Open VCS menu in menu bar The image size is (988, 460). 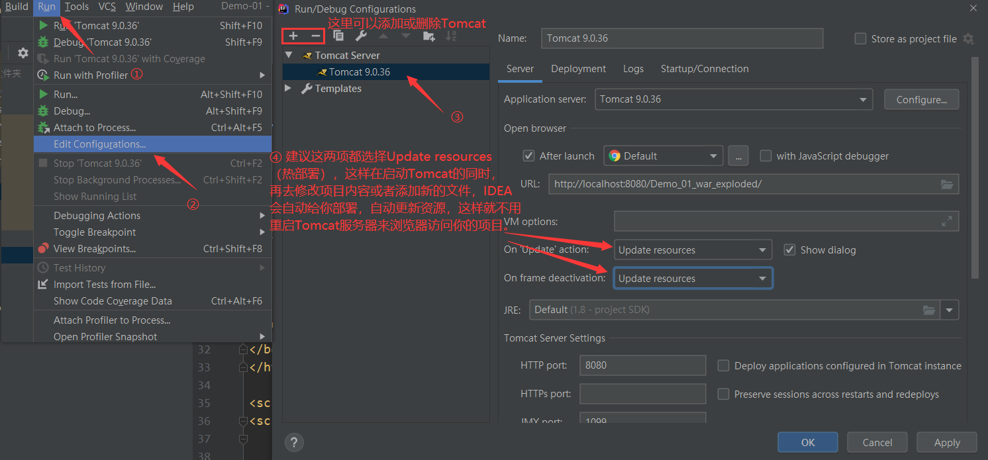pos(107,7)
